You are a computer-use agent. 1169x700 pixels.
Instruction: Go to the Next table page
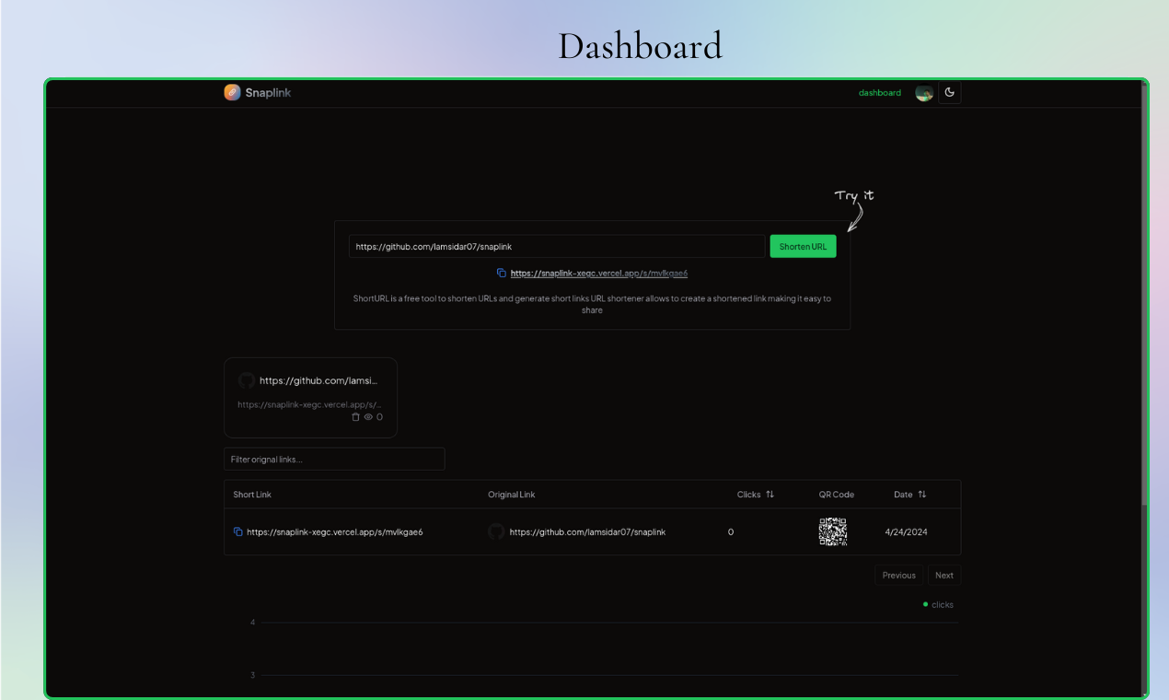[x=944, y=575]
